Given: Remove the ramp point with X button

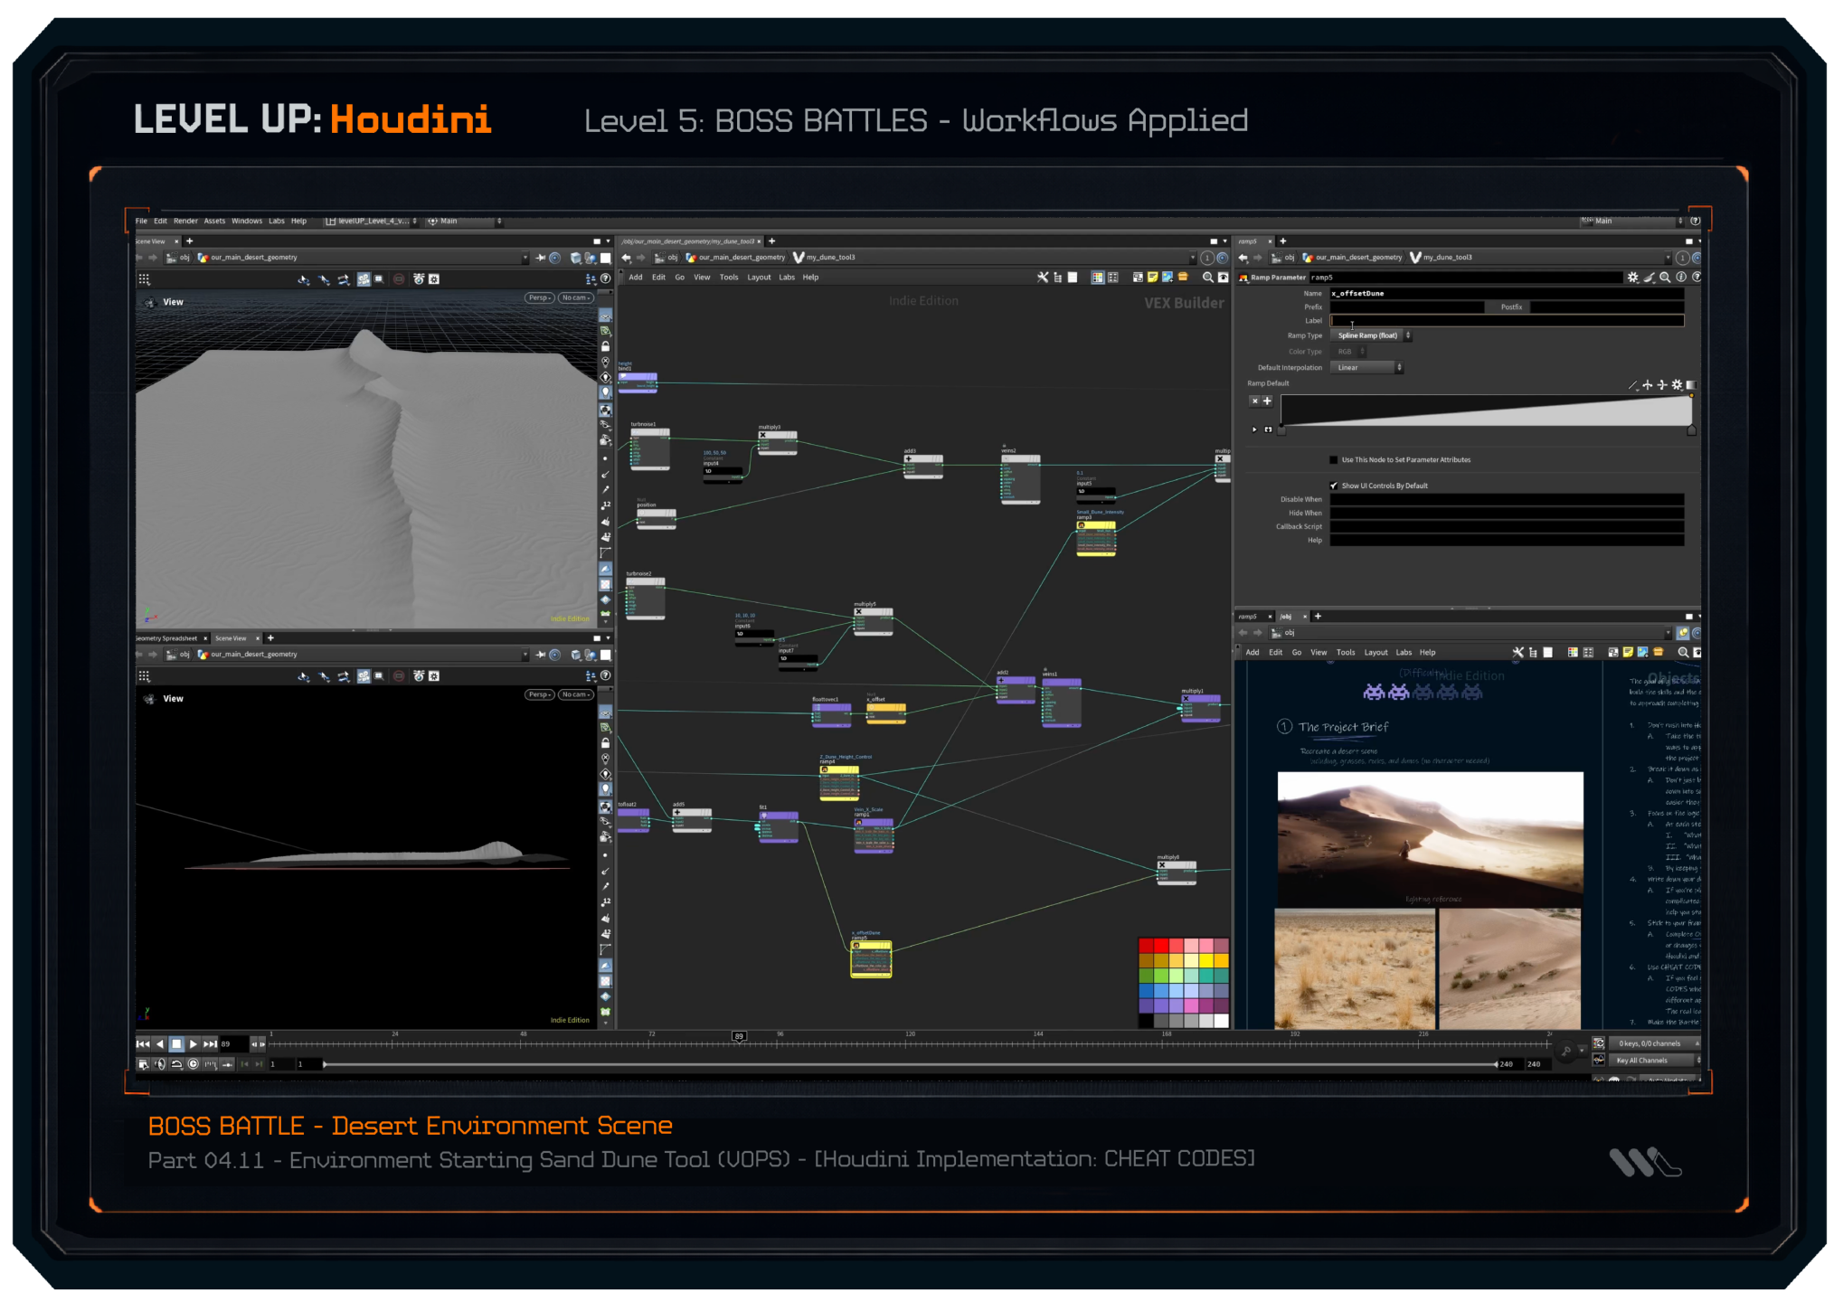Looking at the screenshot, I should [1254, 401].
